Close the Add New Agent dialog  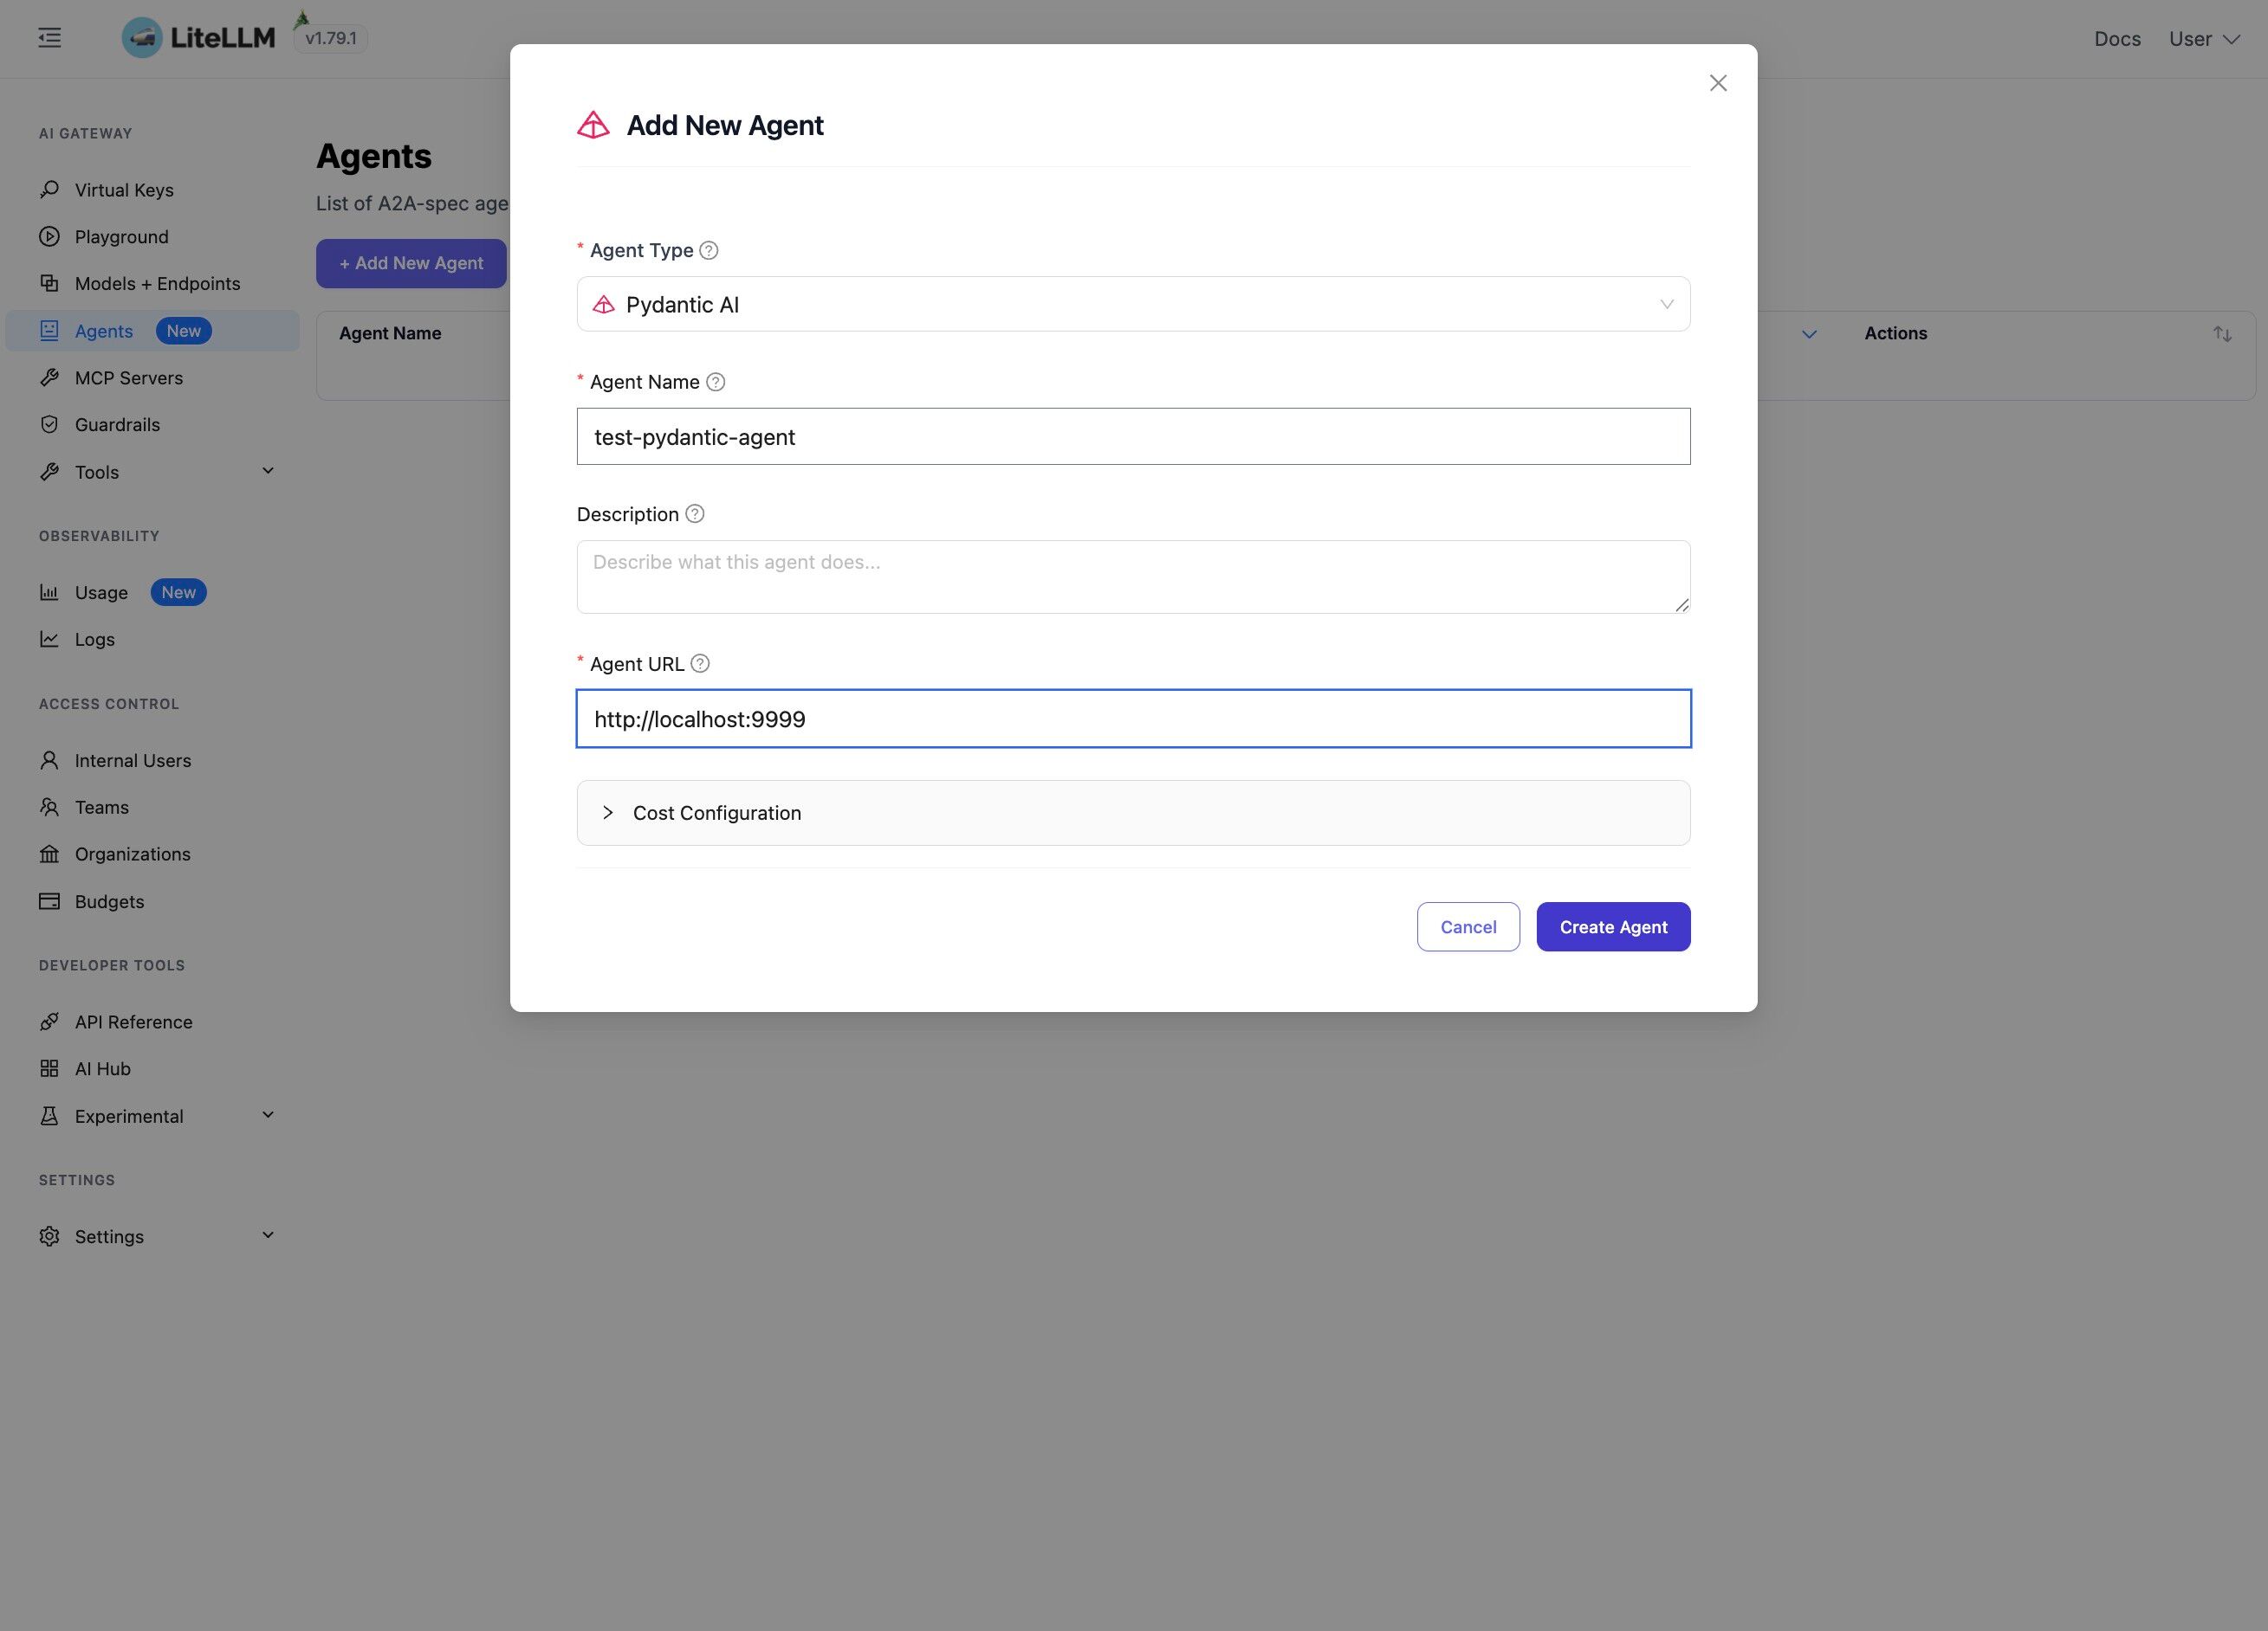pyautogui.click(x=1718, y=83)
